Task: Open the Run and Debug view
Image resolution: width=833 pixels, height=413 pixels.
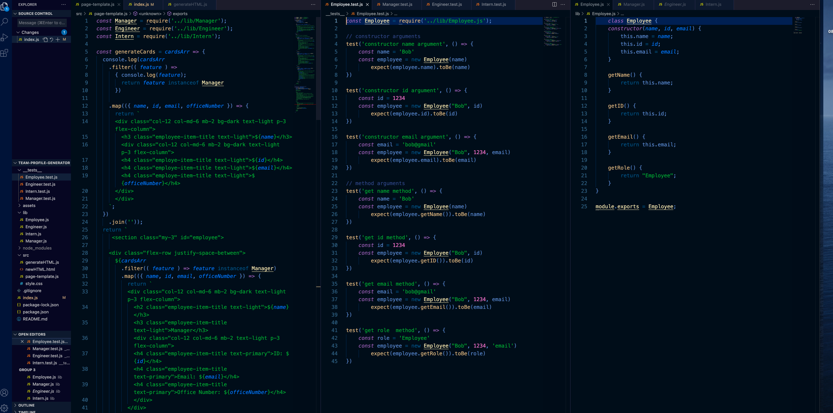Action: pos(5,37)
